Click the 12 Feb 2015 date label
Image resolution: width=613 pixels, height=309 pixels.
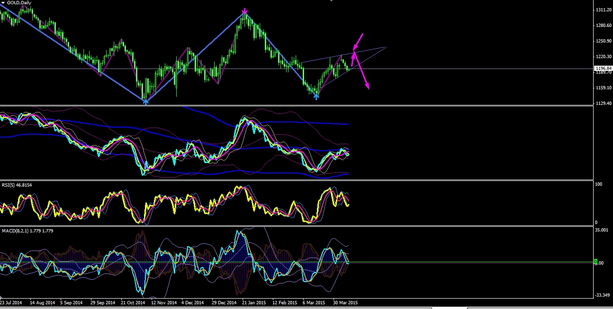click(x=286, y=302)
